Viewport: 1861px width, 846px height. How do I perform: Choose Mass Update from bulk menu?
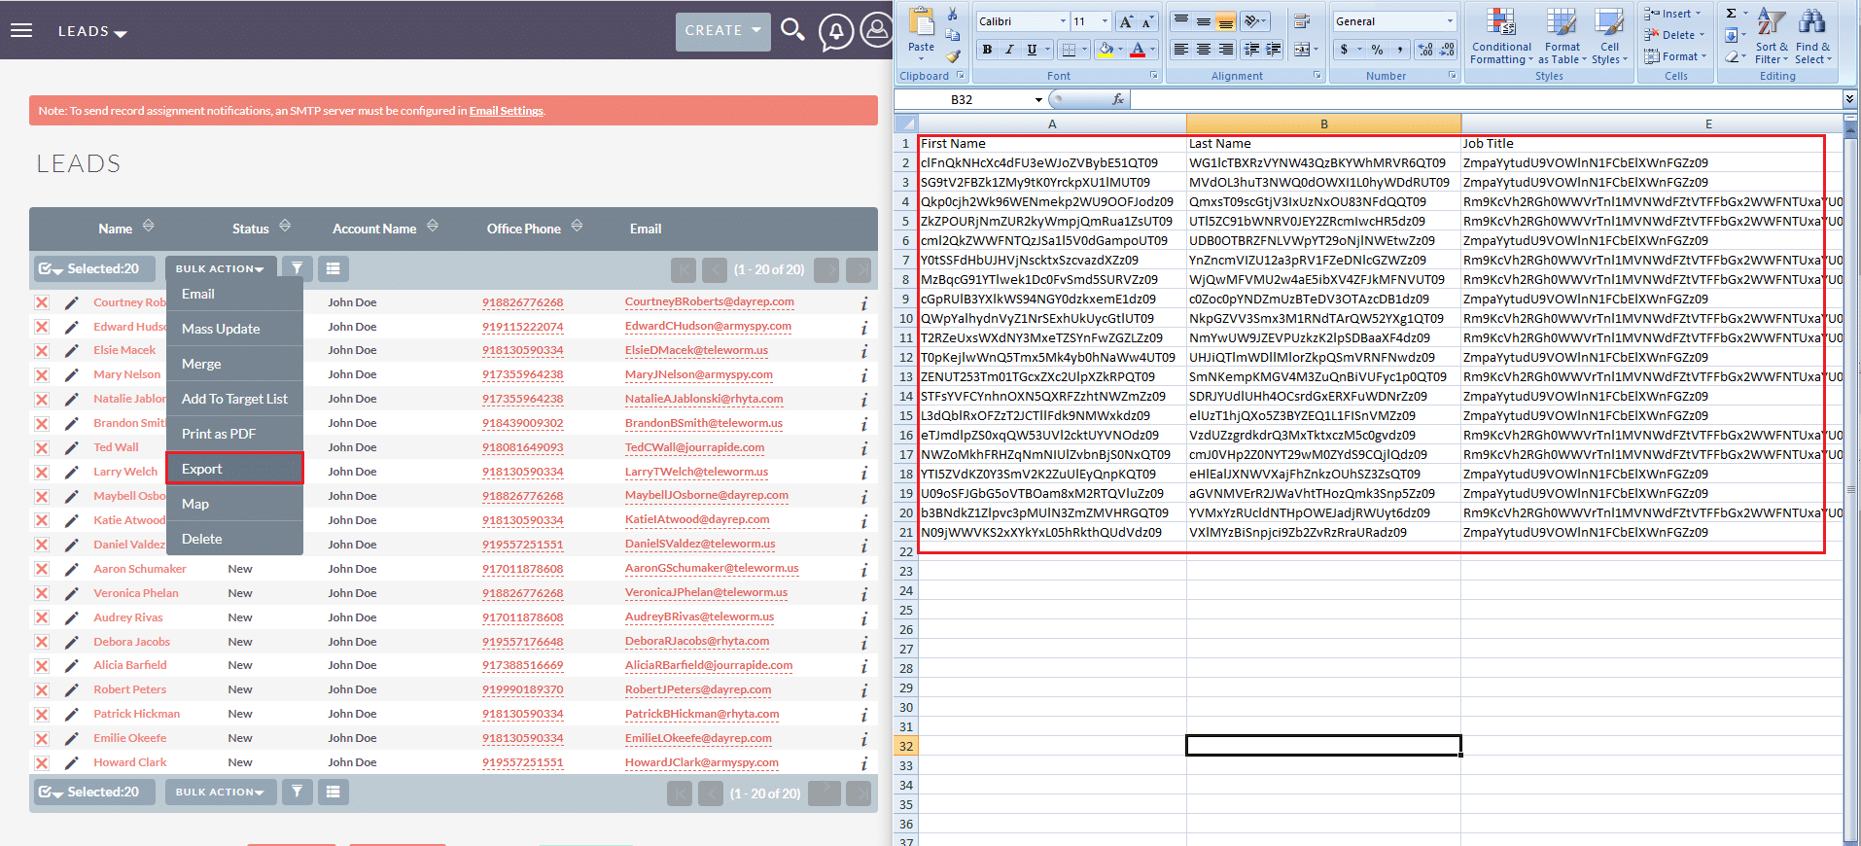click(234, 329)
